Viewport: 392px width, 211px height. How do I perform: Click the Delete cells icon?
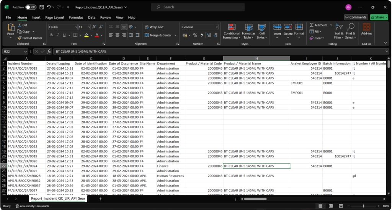pos(288,27)
